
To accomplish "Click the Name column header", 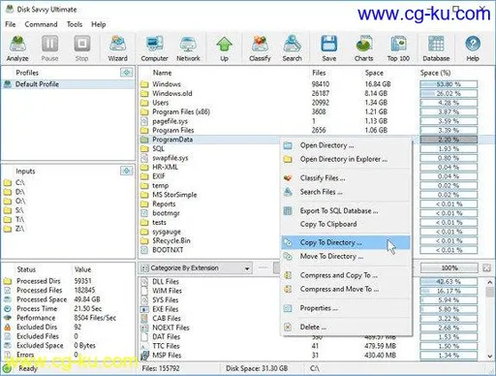I will [x=162, y=73].
